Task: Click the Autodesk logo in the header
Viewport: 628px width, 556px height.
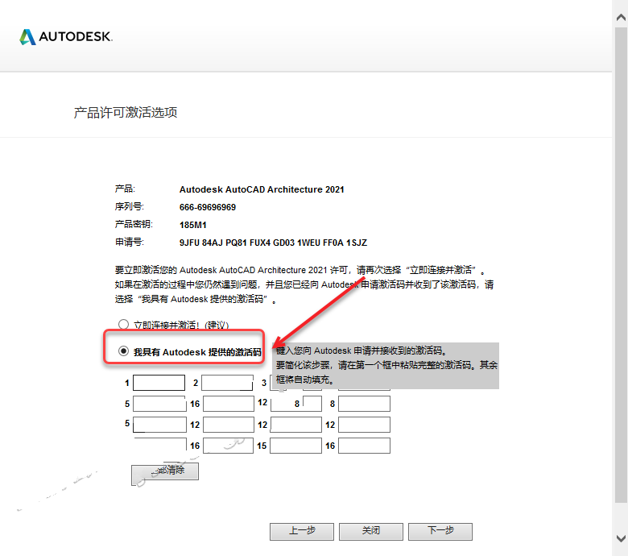Action: [x=66, y=37]
